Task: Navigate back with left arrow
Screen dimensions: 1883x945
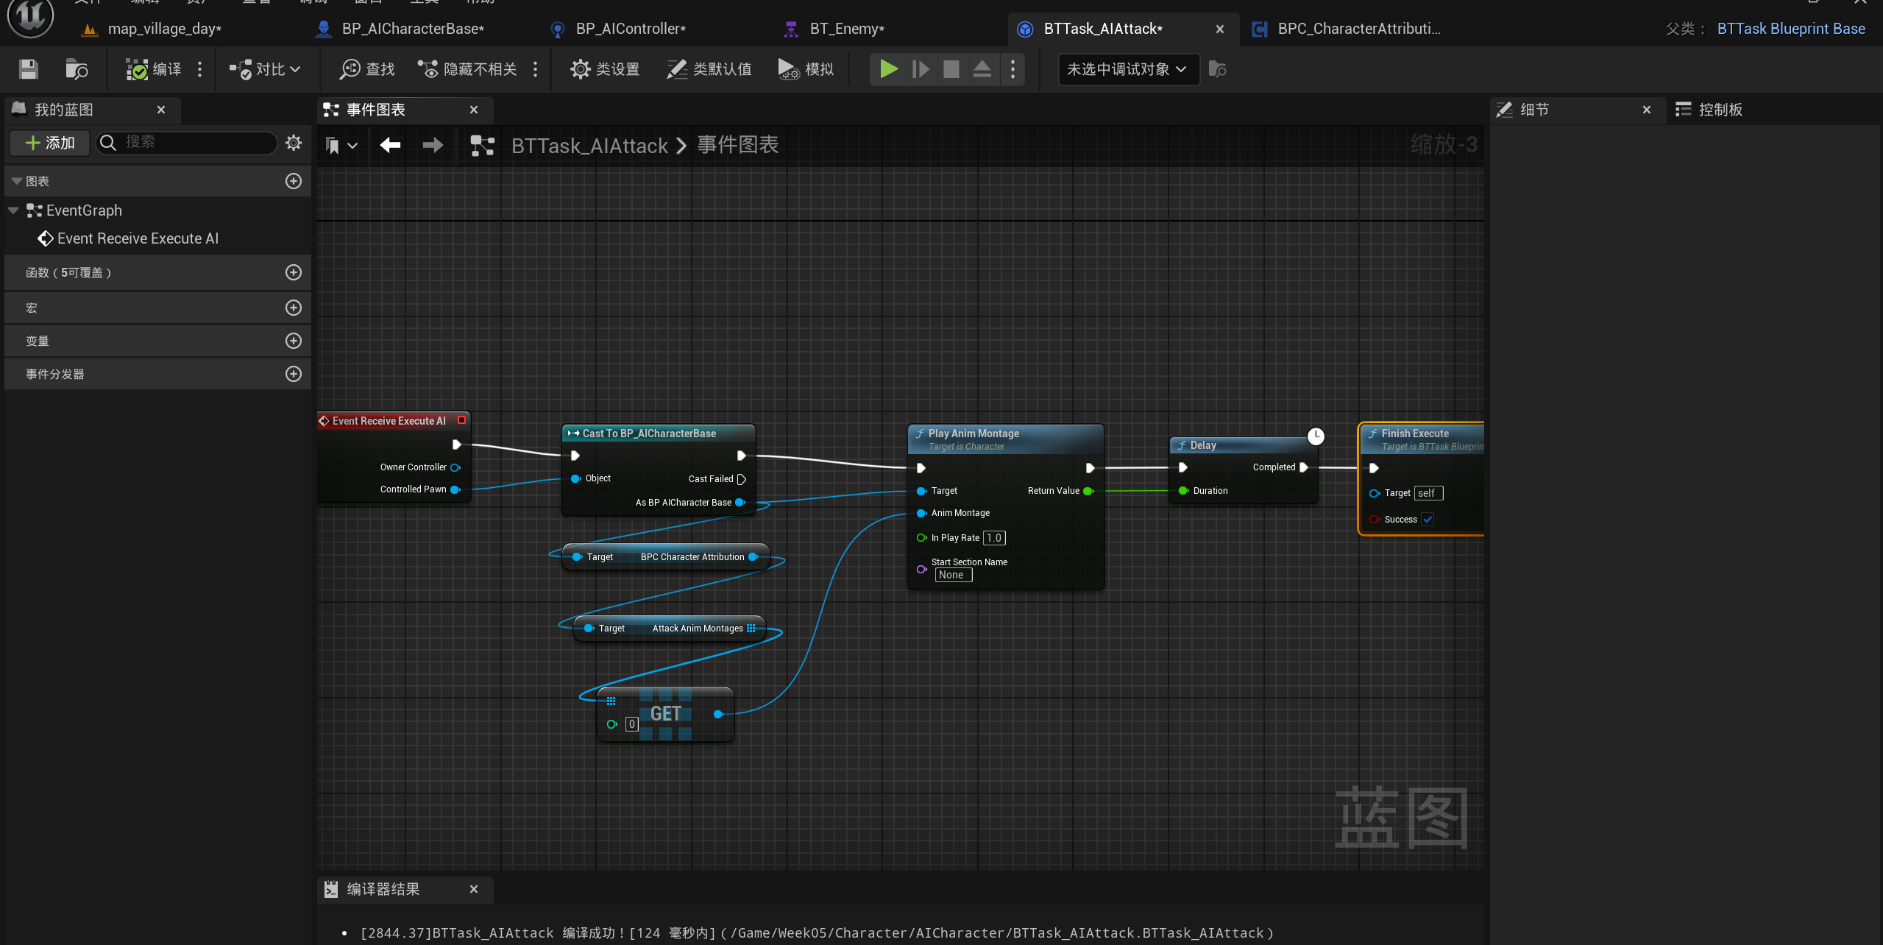Action: (390, 145)
